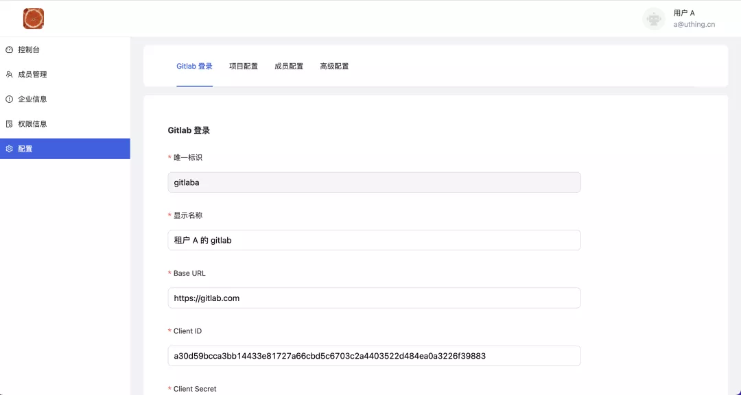Click the Client ID field label
Image resolution: width=741 pixels, height=395 pixels.
coord(187,331)
